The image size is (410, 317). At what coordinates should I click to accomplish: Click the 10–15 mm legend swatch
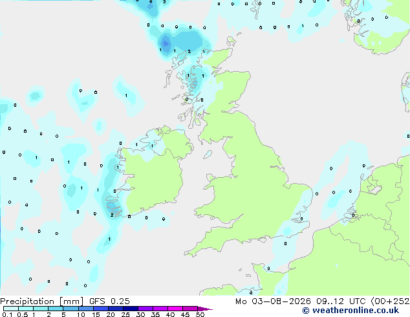[x=86, y=309]
